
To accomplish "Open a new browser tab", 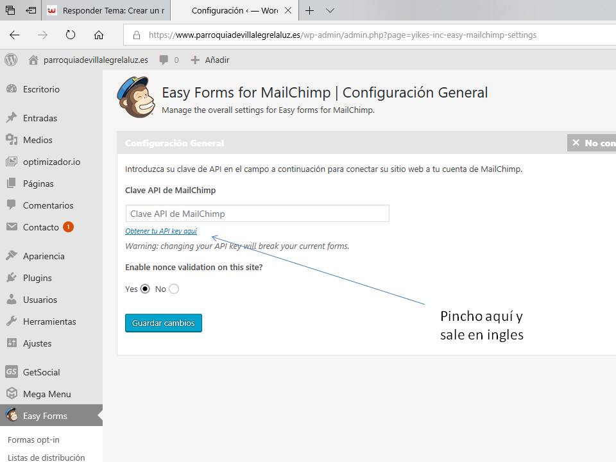I will [x=309, y=11].
